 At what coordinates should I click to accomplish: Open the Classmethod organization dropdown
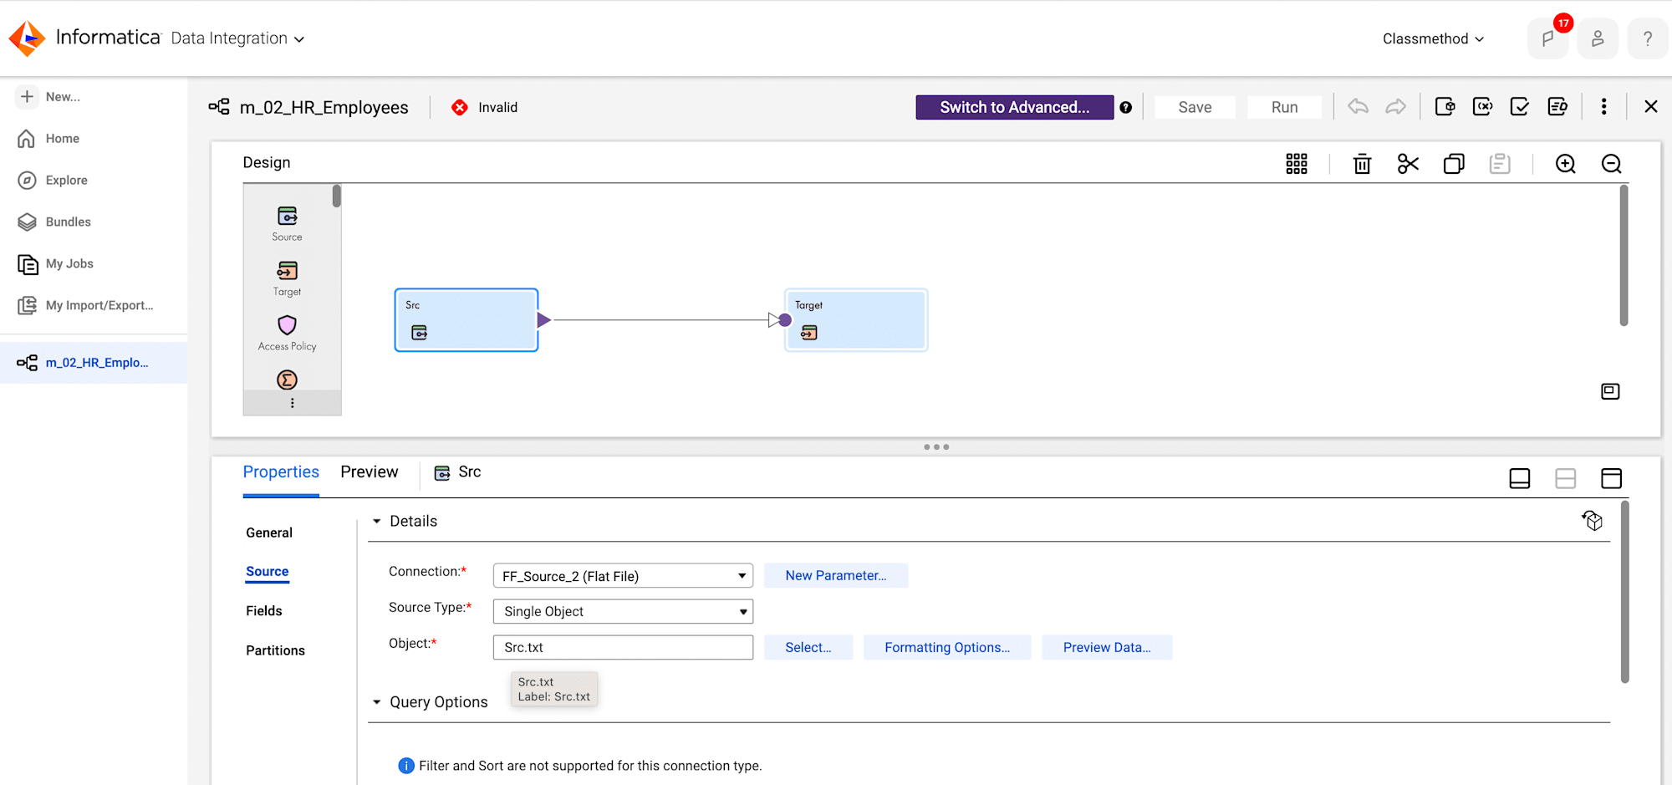click(1433, 38)
